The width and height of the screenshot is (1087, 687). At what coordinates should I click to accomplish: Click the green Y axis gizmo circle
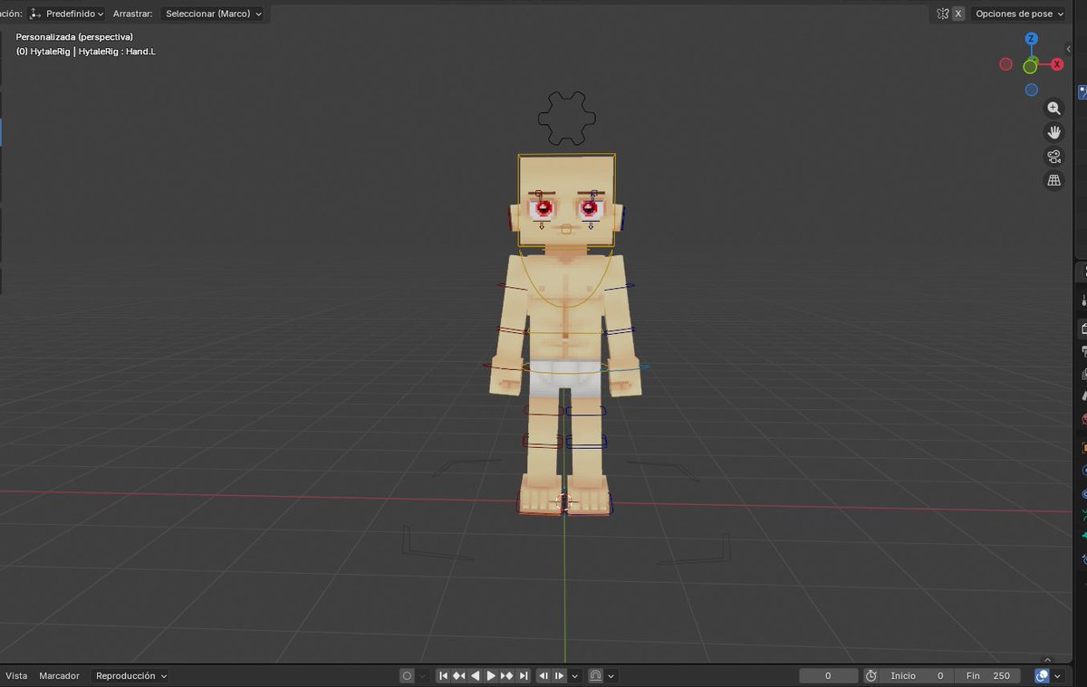click(1031, 66)
